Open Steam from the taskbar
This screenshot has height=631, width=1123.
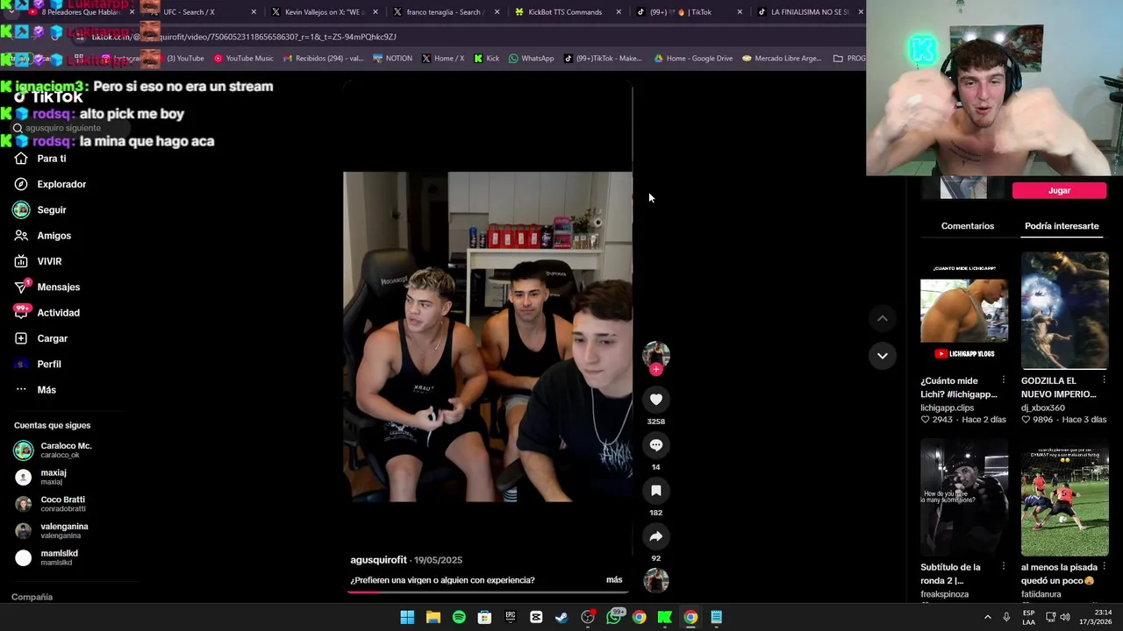[561, 617]
